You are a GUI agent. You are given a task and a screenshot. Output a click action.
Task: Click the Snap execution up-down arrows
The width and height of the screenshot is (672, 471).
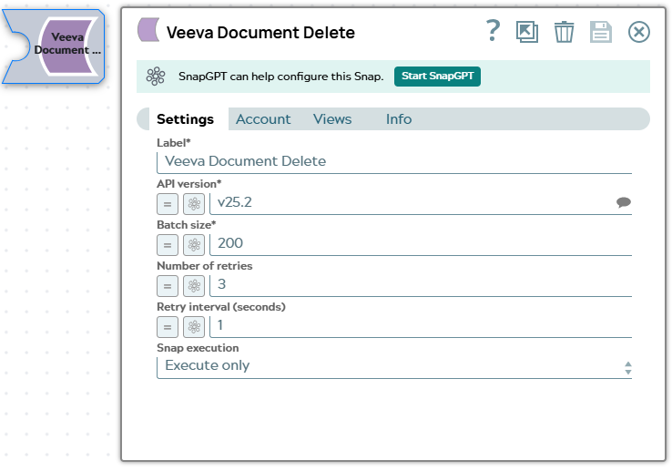628,368
